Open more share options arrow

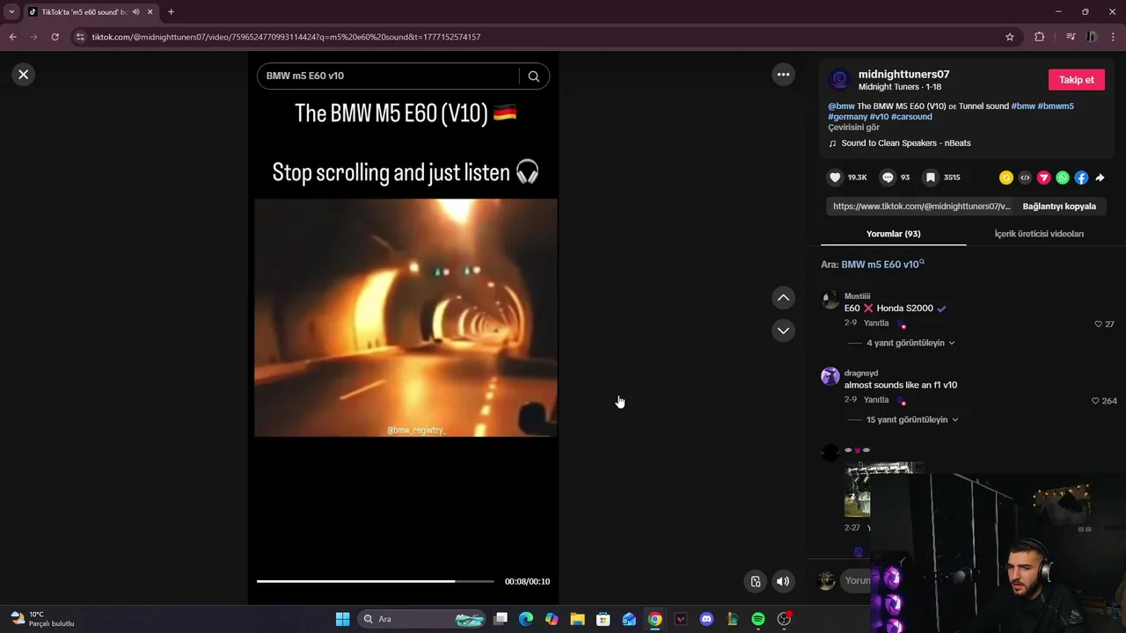point(1100,178)
